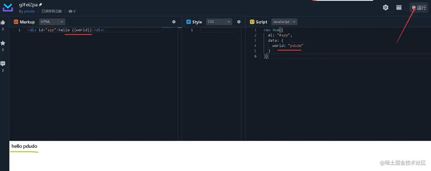431x171 pixels.
Task: Click the code playground logo icon
Action: 8,8
